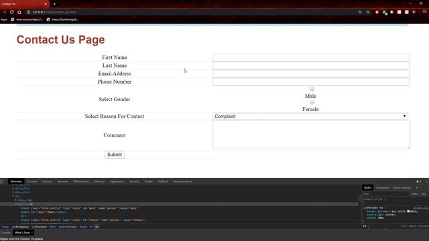Click the orange square extension icon

400,12
